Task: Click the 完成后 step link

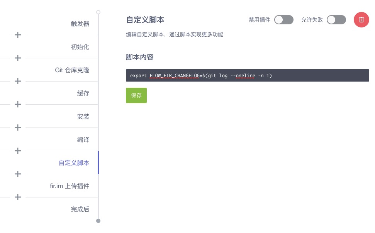Action: click(x=80, y=209)
